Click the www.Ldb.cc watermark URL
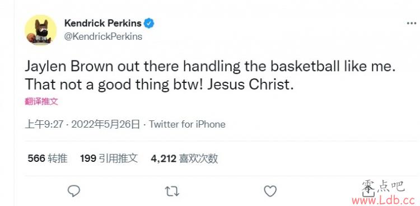 [383, 200]
